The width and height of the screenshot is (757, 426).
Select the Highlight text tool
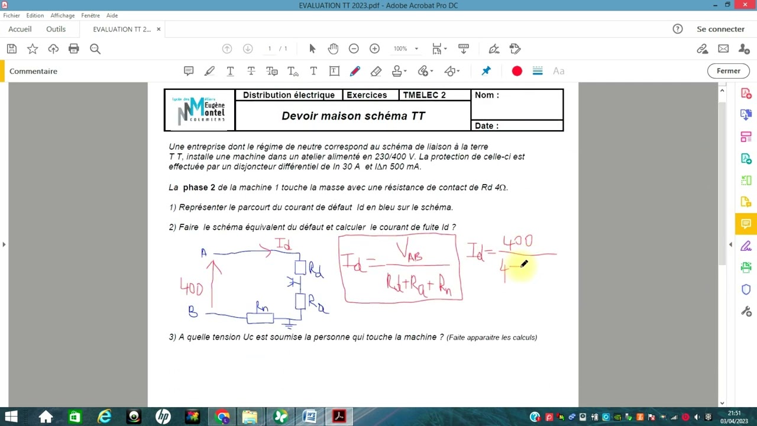tap(209, 71)
